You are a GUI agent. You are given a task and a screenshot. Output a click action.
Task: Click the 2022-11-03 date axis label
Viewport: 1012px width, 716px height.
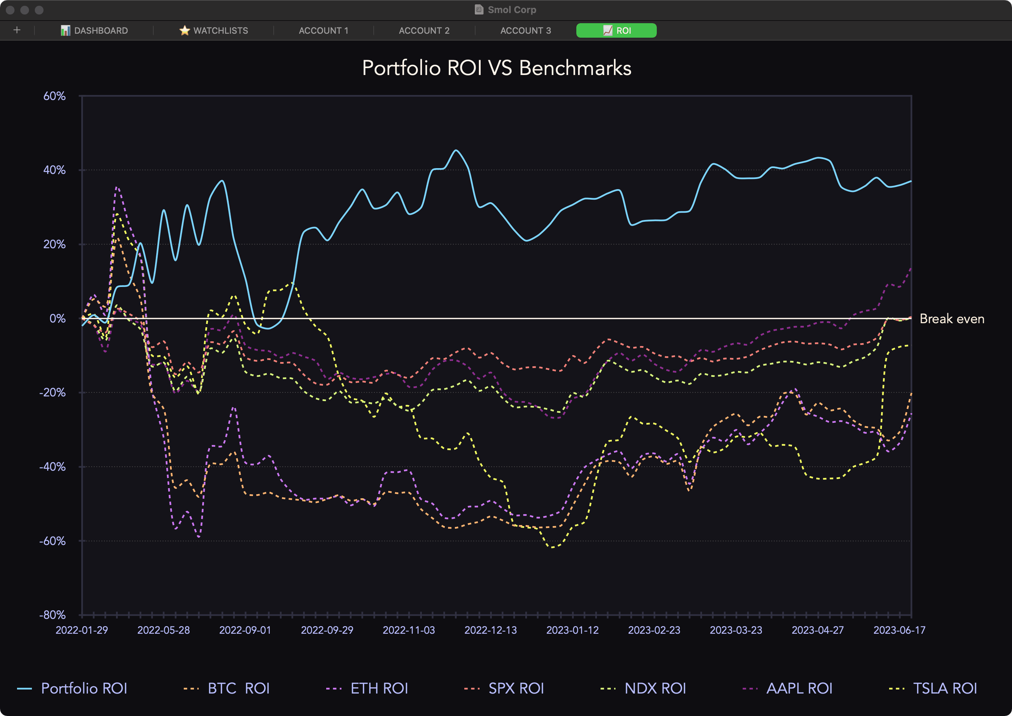tap(409, 630)
